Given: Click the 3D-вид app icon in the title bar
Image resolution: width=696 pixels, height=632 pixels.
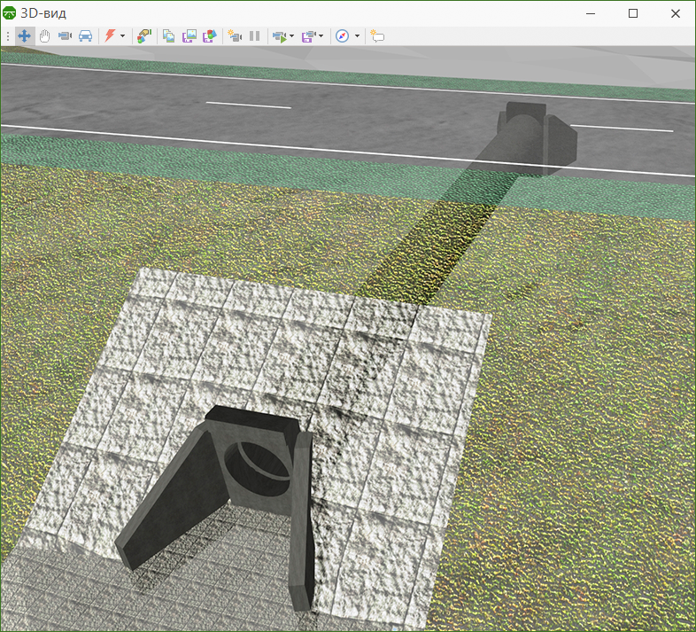Looking at the screenshot, I should point(9,13).
